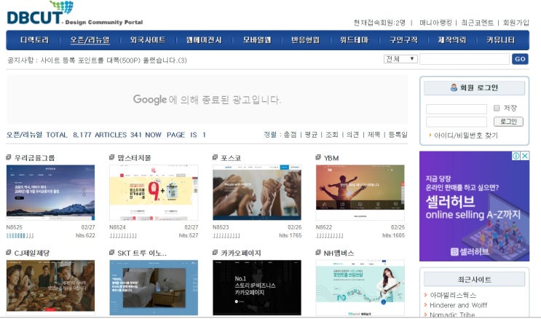Open new-window icon beside CJ제일제당

(x=9, y=253)
